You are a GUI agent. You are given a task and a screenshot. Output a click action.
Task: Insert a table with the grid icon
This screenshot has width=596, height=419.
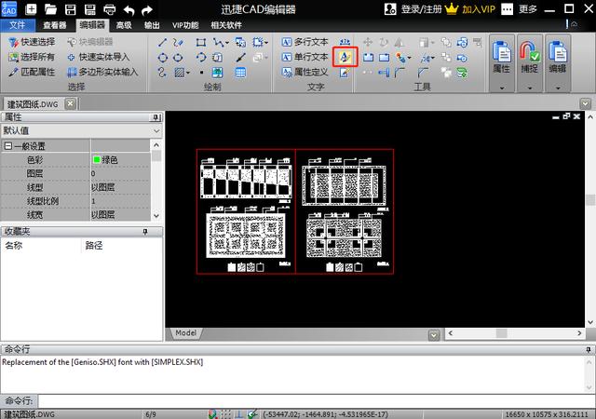(x=240, y=73)
